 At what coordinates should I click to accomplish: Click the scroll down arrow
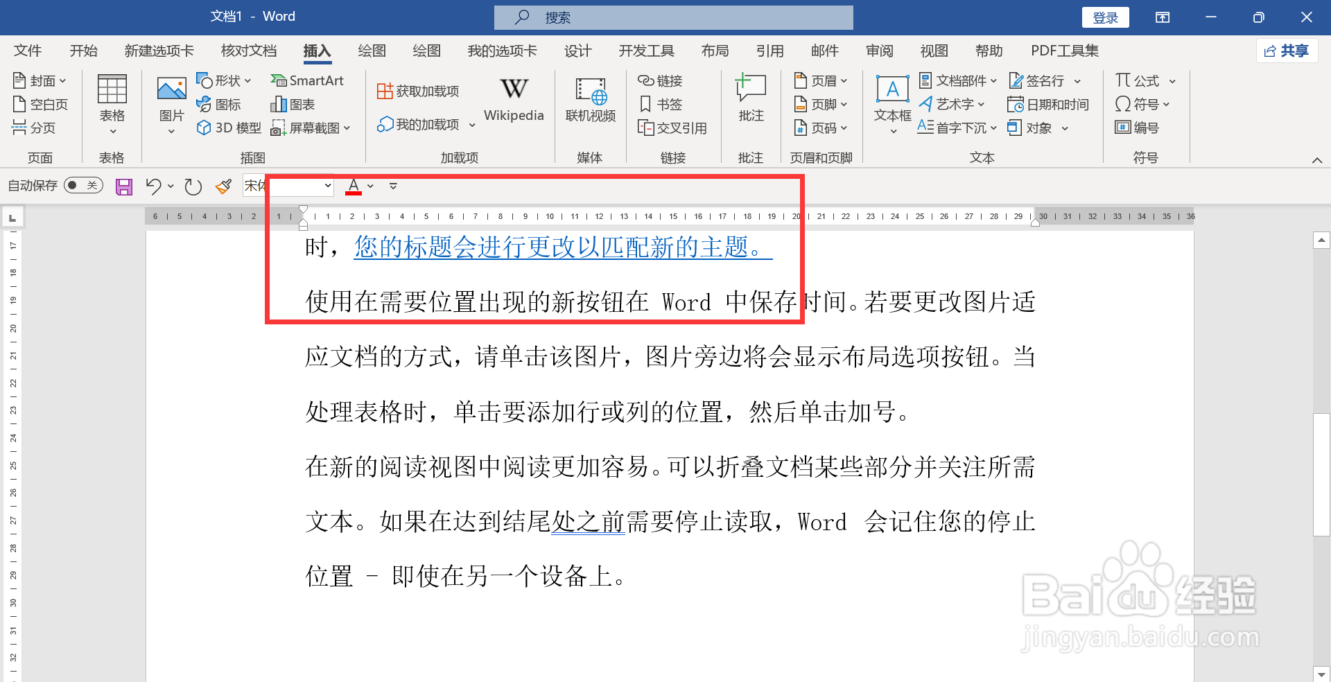pos(1321,674)
